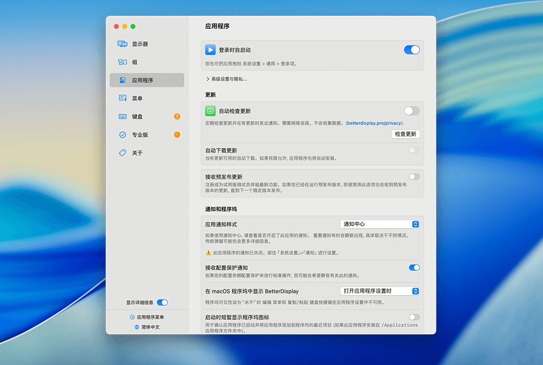
Task: Select 应用程序 in the sidebar
Action: pyautogui.click(x=147, y=80)
